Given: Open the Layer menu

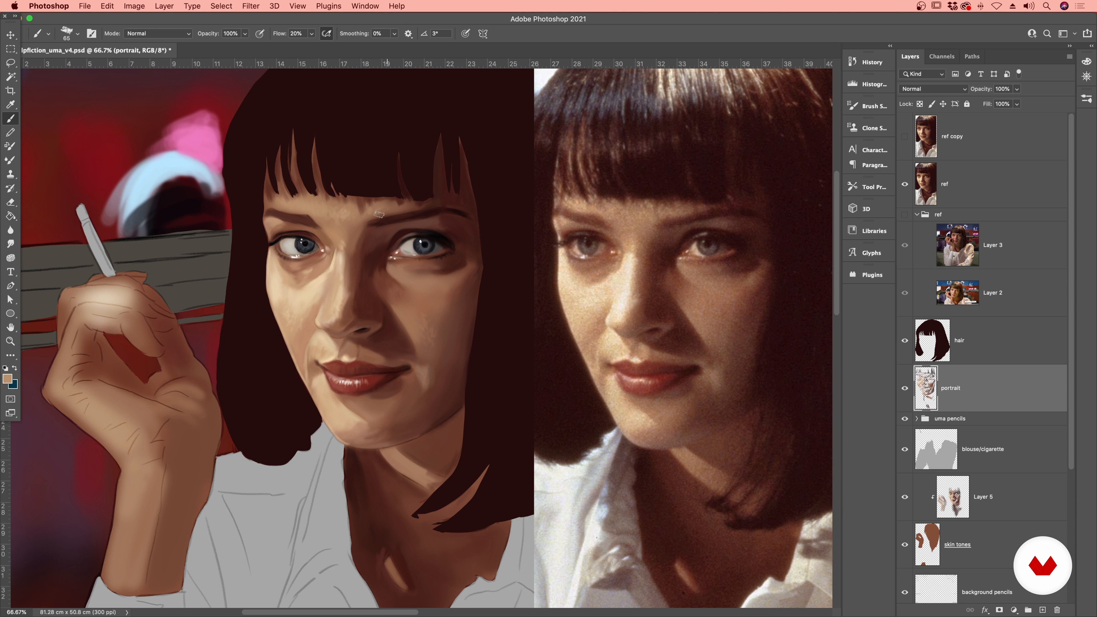Looking at the screenshot, I should click(164, 6).
